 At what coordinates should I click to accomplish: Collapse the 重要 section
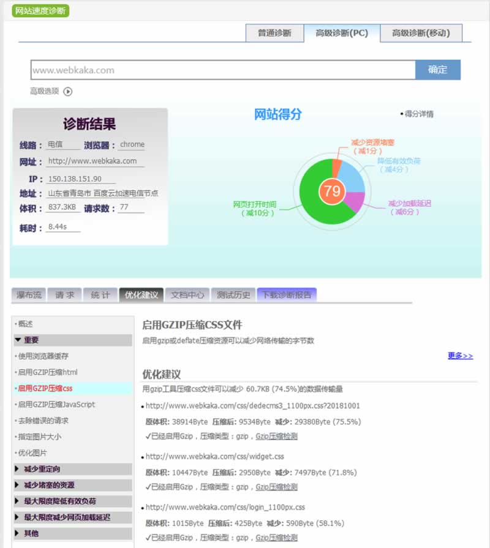coord(73,340)
